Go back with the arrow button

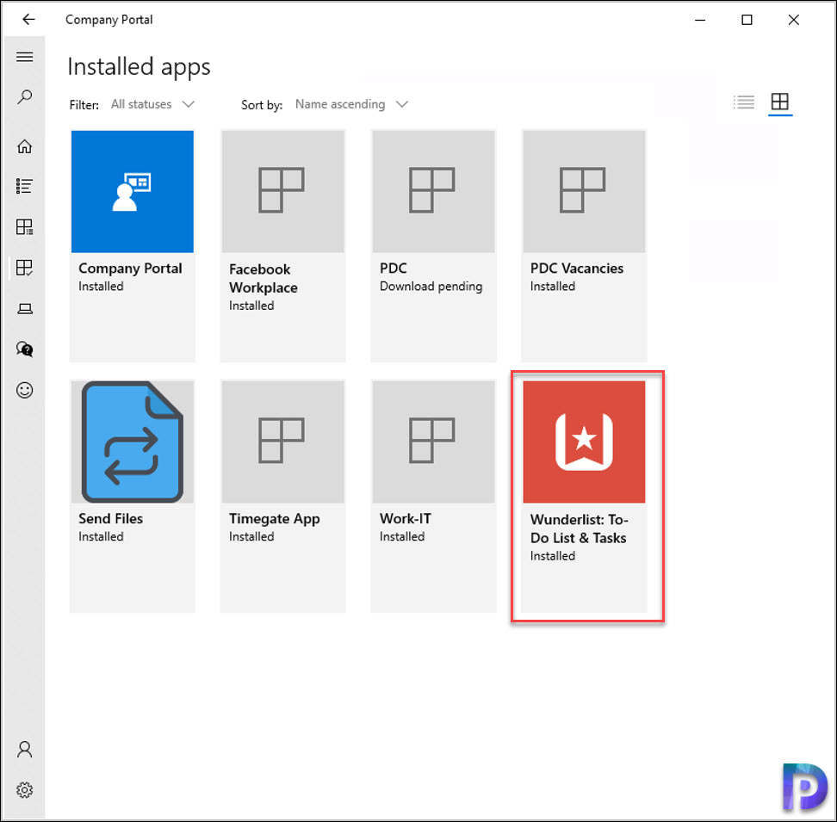[x=28, y=20]
